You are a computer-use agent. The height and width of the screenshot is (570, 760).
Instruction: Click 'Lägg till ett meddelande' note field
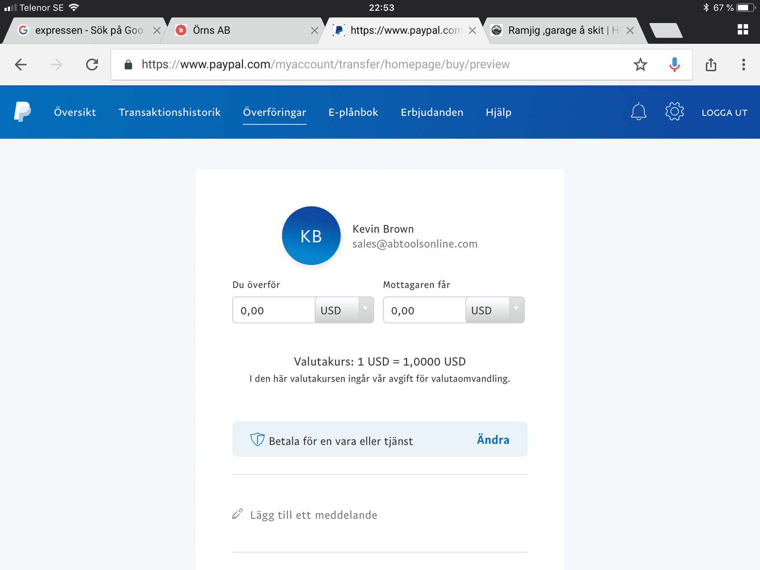[x=313, y=515]
